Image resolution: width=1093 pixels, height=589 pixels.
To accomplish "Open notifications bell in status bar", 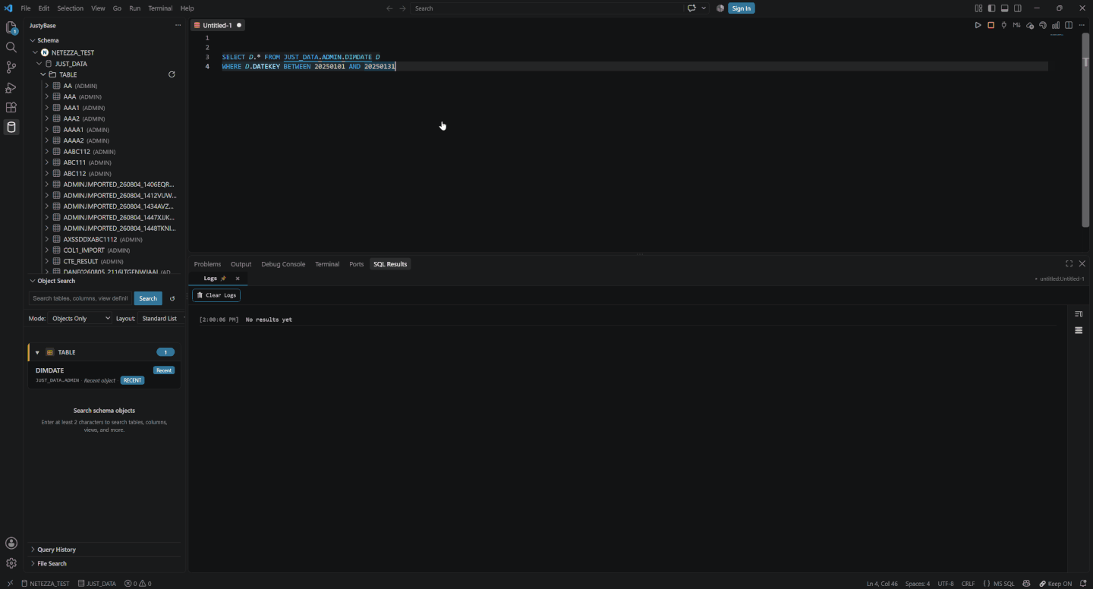I will (1082, 584).
